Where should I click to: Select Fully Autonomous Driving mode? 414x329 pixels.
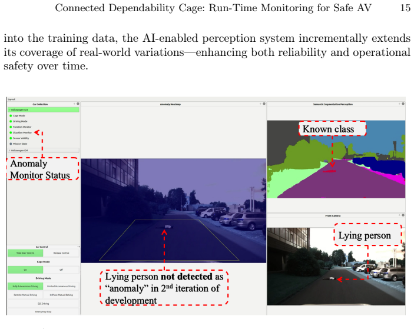pos(25,286)
